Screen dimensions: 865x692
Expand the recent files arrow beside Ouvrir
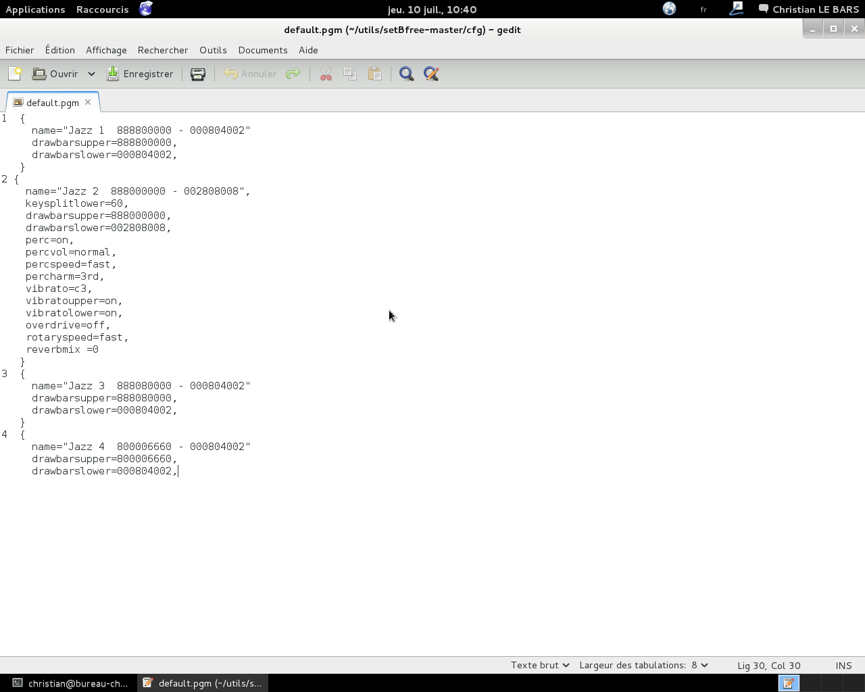[91, 74]
